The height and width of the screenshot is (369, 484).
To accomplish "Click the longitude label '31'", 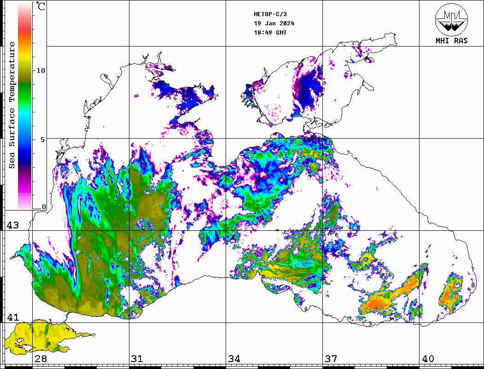I will coord(137,359).
